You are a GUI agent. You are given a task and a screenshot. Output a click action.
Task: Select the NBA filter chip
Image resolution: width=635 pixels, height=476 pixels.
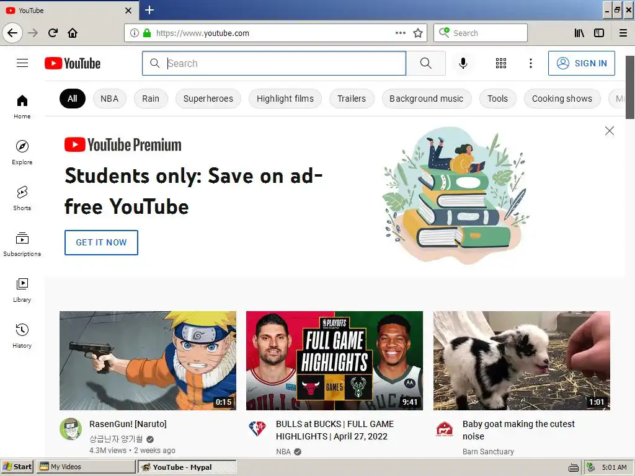coord(109,99)
